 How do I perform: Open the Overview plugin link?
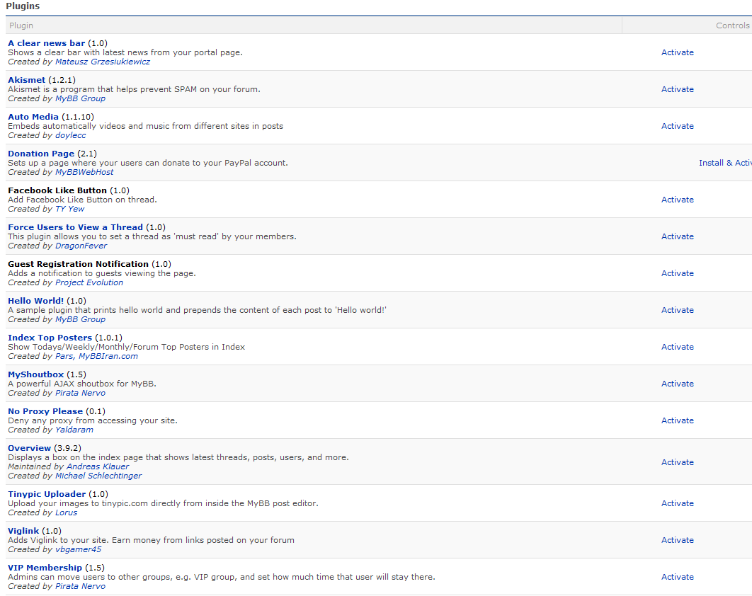(x=29, y=448)
